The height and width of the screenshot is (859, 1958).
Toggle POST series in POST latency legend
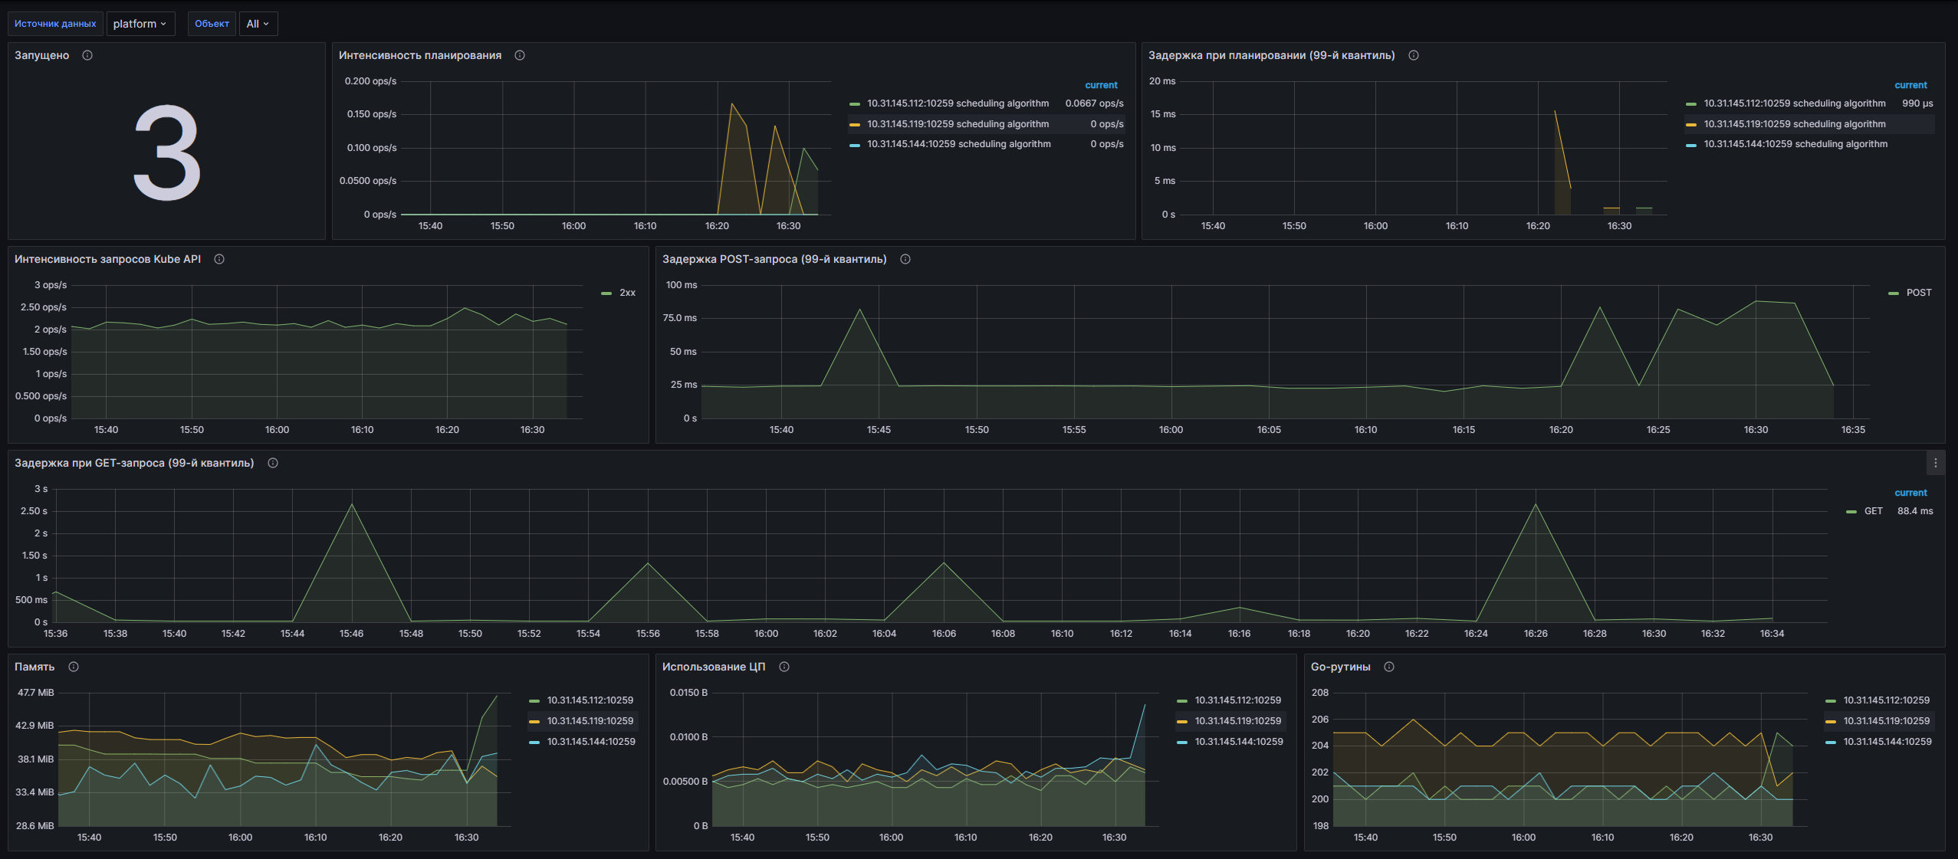[1919, 293]
